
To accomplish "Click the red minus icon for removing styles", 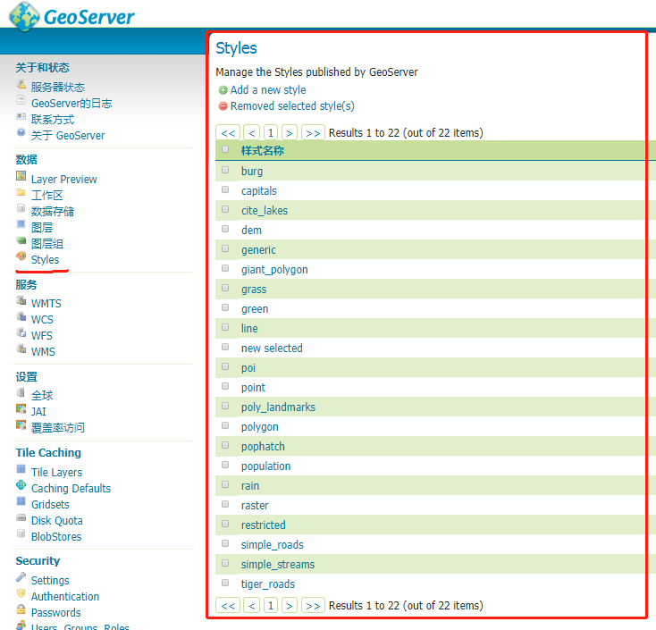I will pos(223,106).
